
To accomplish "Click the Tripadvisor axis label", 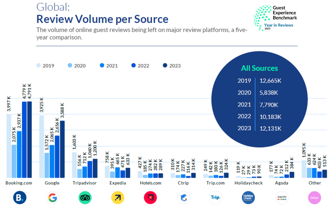I will click(84, 183).
